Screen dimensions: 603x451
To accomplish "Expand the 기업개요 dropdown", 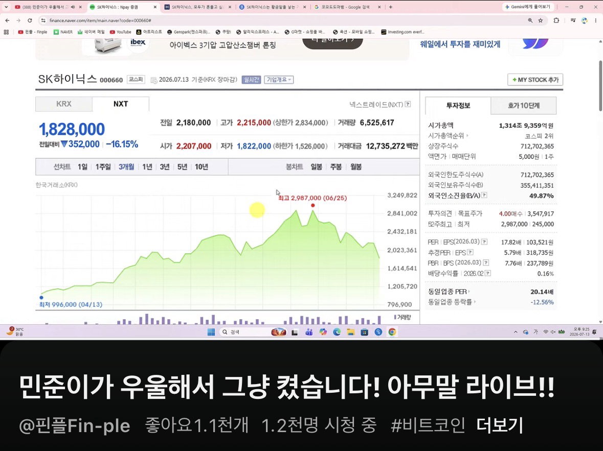I will 279,80.
